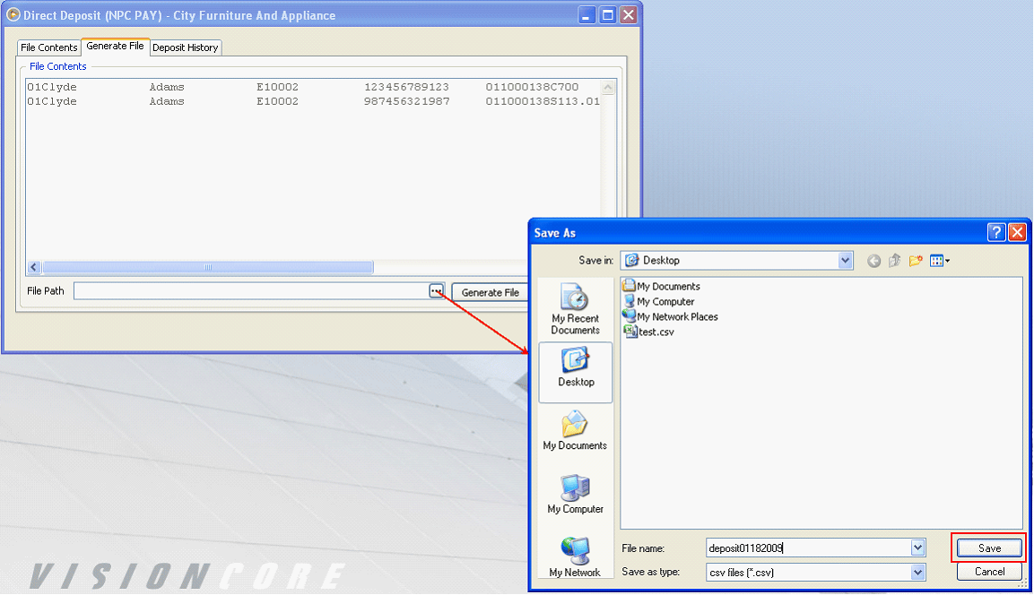Expand the Save as type dropdown

click(917, 572)
